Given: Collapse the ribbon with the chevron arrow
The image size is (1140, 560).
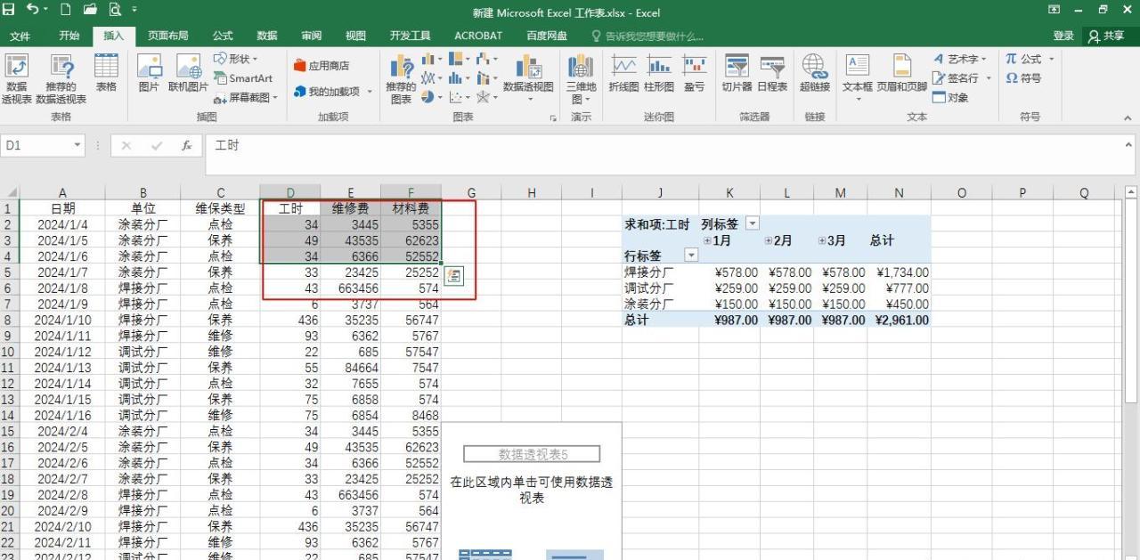Looking at the screenshot, I should pyautogui.click(x=1128, y=117).
